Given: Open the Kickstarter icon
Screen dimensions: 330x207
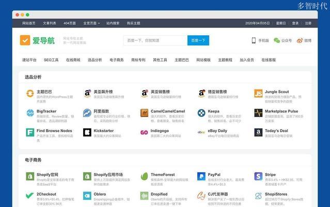Looking at the screenshot, I should pos(87,132).
